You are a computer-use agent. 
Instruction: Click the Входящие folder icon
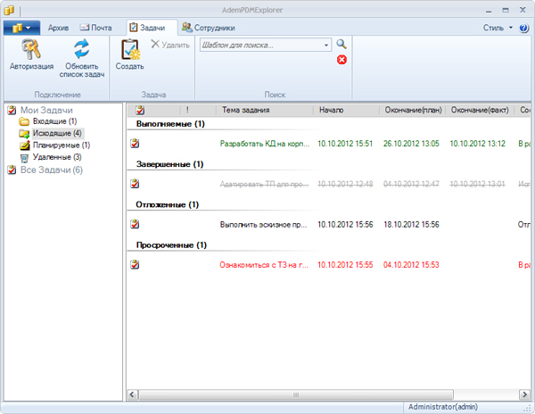pyautogui.click(x=24, y=121)
